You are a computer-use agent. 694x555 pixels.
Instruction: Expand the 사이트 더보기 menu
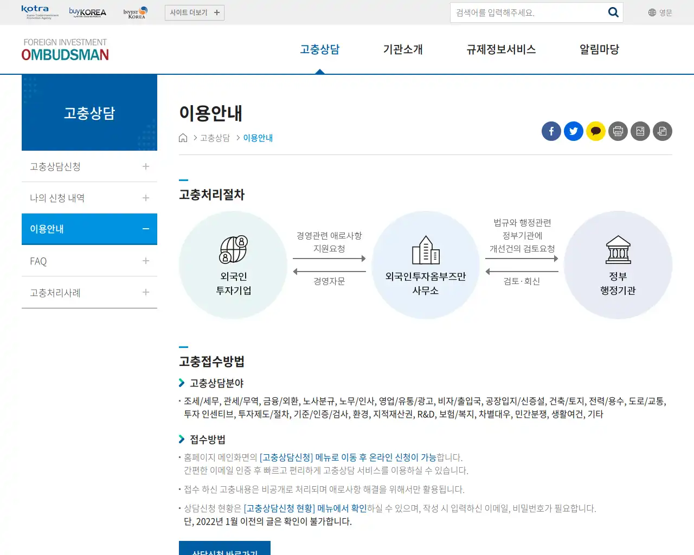point(195,12)
